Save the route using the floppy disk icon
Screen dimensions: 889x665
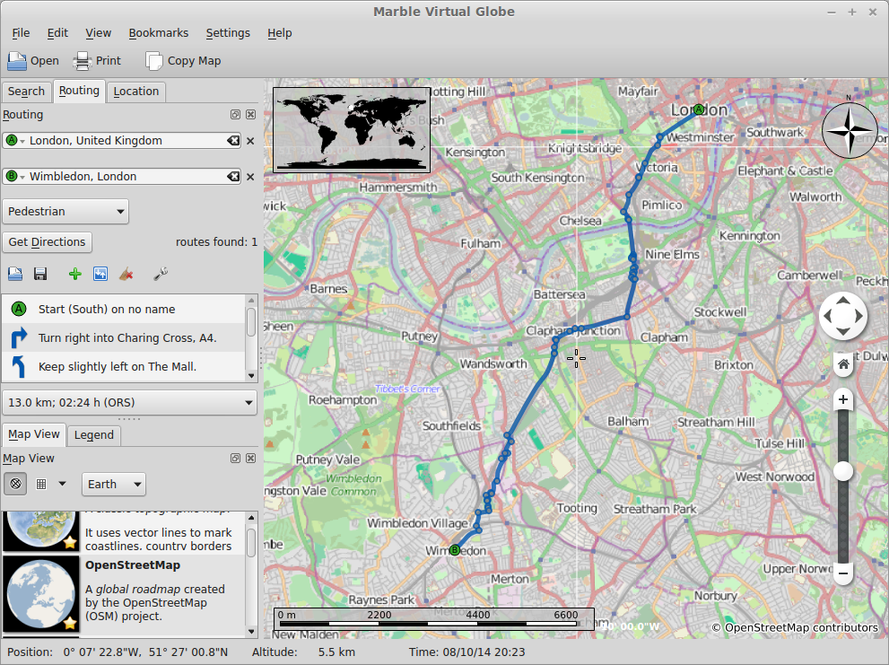[x=40, y=274]
